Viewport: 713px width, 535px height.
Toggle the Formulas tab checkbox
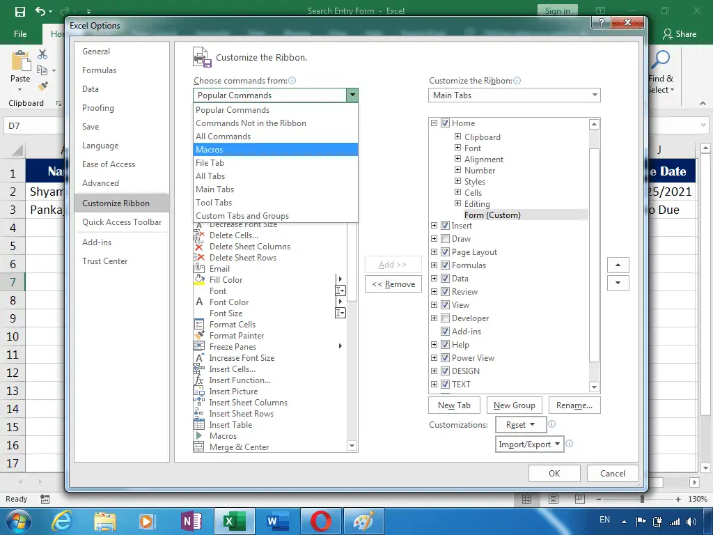[x=445, y=265]
